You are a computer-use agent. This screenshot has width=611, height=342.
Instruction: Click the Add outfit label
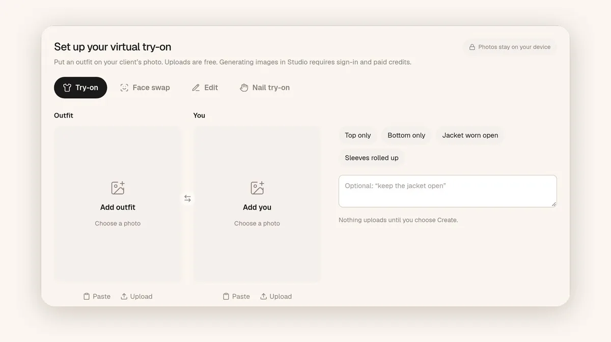118,207
